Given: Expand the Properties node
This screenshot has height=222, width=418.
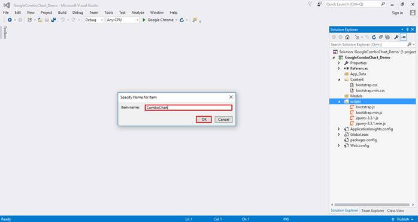Looking at the screenshot, I should (339, 63).
